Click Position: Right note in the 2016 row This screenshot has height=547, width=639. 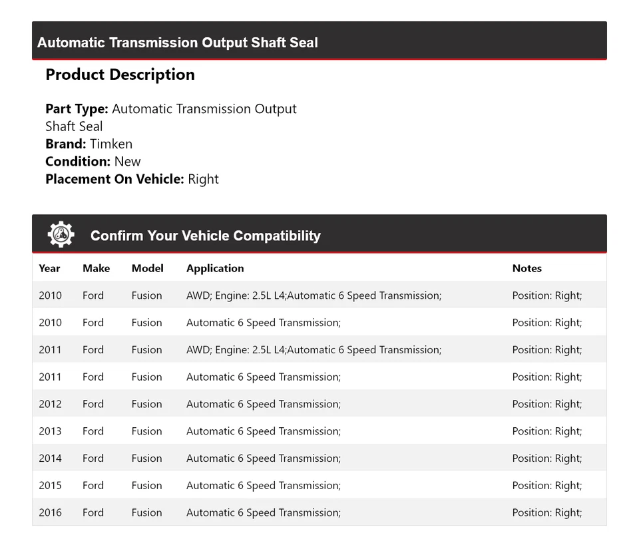click(x=546, y=512)
